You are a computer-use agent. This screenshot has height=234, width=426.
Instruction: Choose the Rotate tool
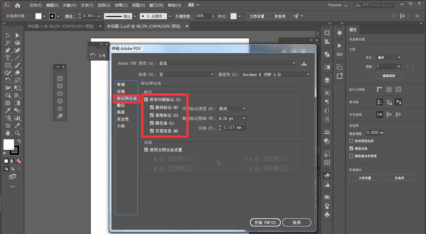[8, 80]
